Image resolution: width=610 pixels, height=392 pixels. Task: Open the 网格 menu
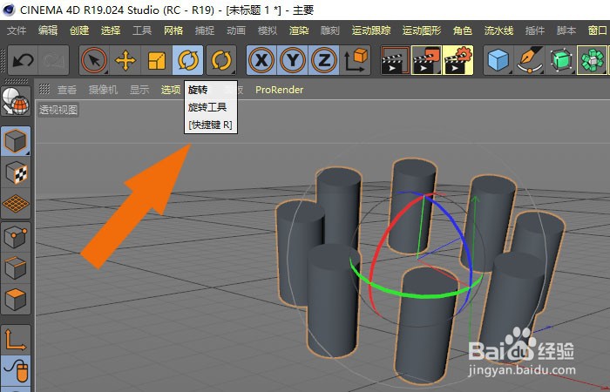click(173, 30)
